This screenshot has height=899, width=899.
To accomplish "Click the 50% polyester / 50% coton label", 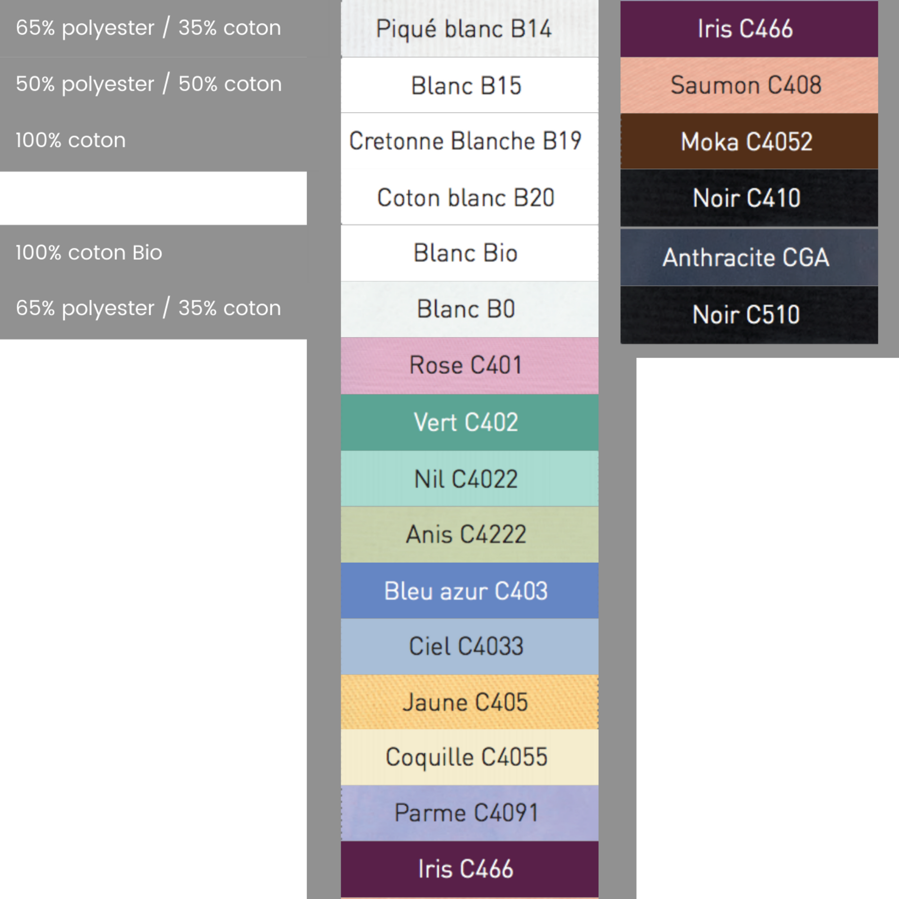I will (149, 84).
